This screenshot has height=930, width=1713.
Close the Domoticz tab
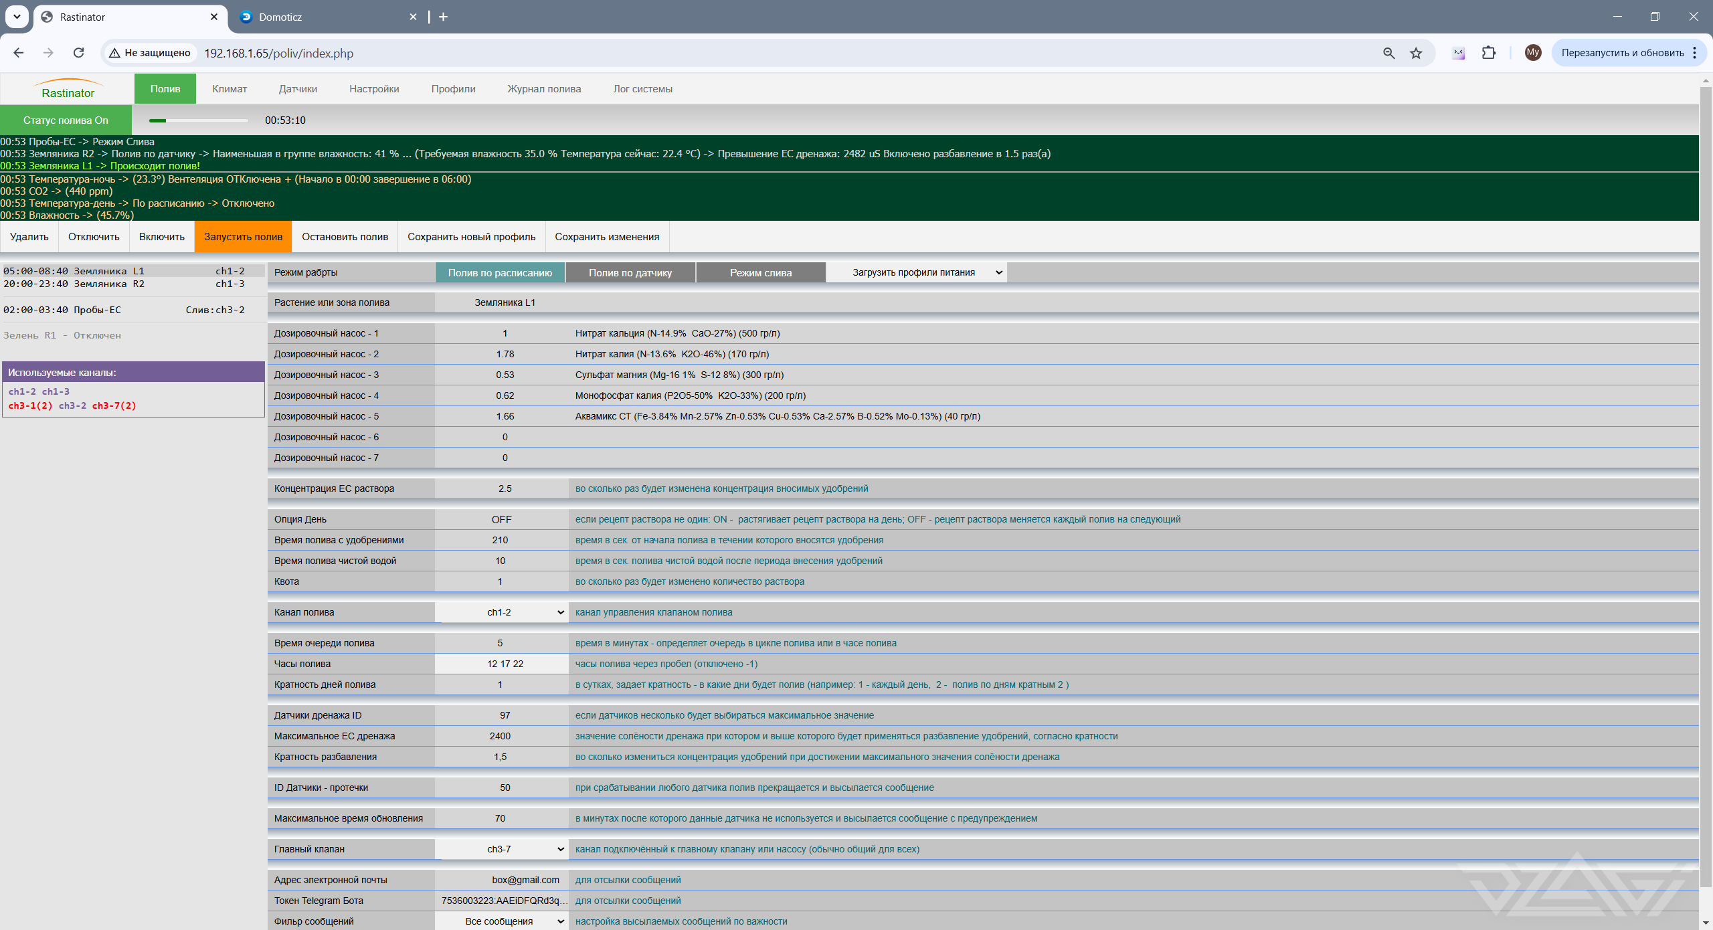(x=413, y=17)
